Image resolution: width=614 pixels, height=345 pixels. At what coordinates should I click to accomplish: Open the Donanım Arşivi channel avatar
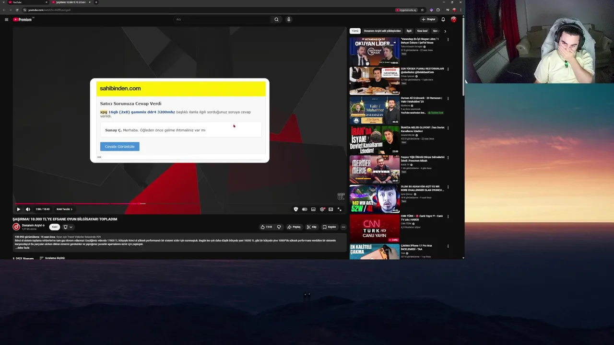tap(16, 227)
